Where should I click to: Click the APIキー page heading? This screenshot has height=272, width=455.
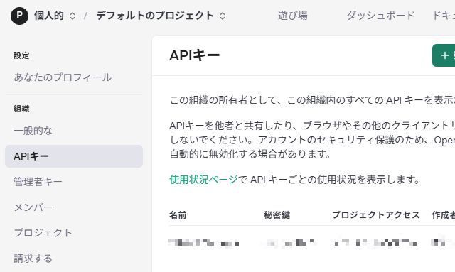click(194, 55)
